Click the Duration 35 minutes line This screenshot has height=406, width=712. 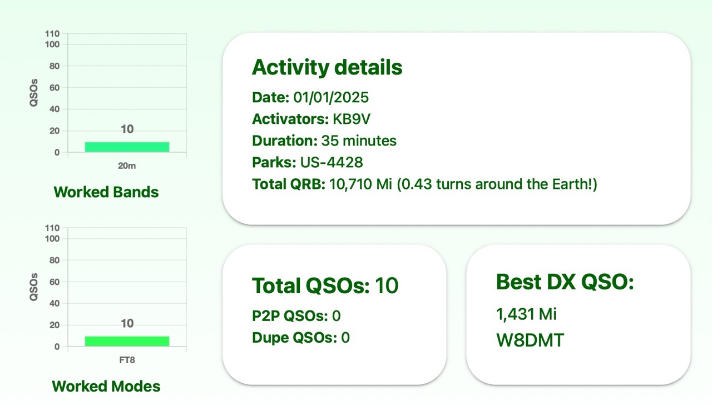click(324, 141)
